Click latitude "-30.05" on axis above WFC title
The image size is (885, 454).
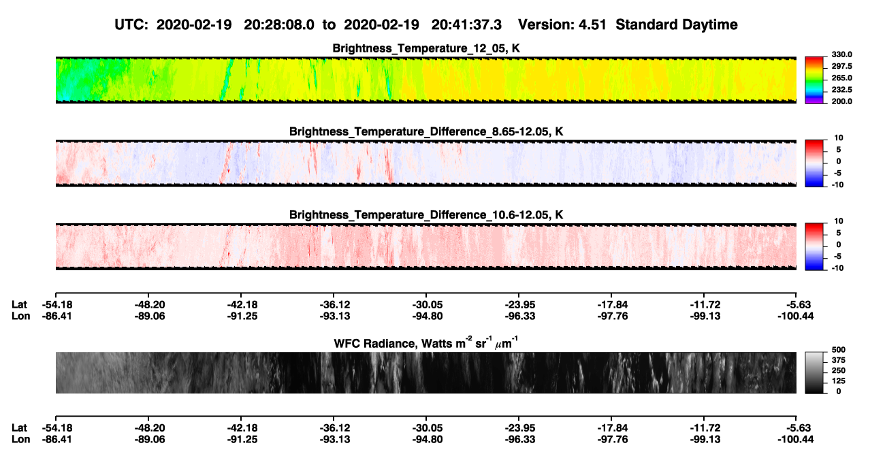click(425, 304)
